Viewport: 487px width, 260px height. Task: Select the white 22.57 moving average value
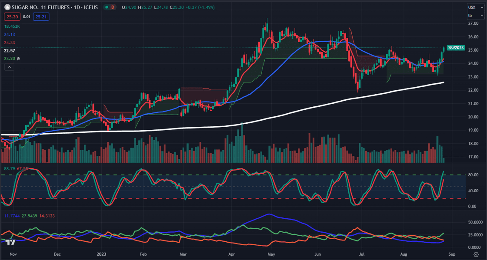(x=9, y=50)
